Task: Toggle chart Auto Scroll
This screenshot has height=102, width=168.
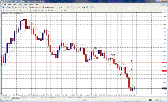Action: pos(76,7)
